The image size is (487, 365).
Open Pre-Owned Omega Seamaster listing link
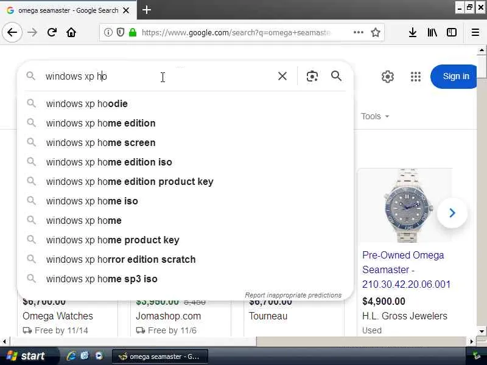pyautogui.click(x=406, y=269)
